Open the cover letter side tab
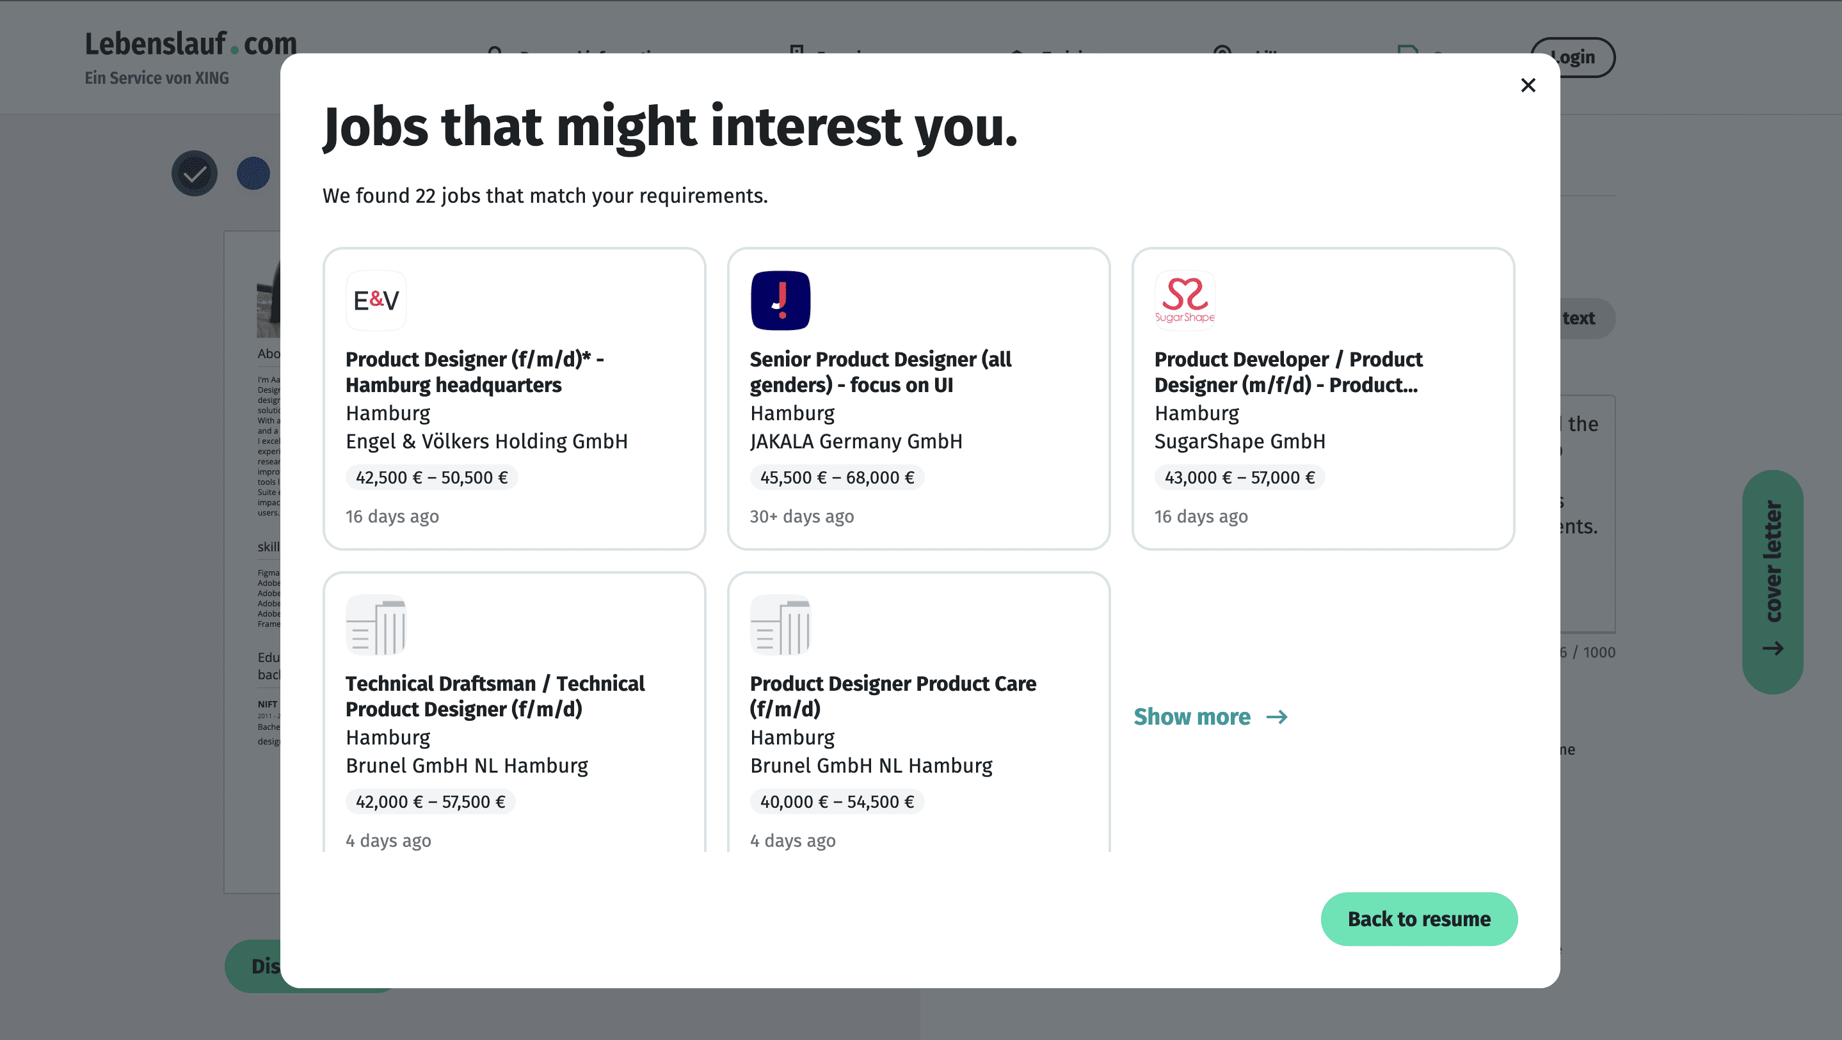The height and width of the screenshot is (1040, 1842). pyautogui.click(x=1774, y=579)
